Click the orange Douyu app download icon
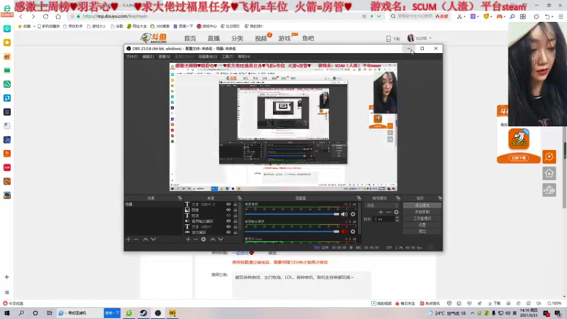The width and height of the screenshot is (567, 319). pyautogui.click(x=519, y=139)
